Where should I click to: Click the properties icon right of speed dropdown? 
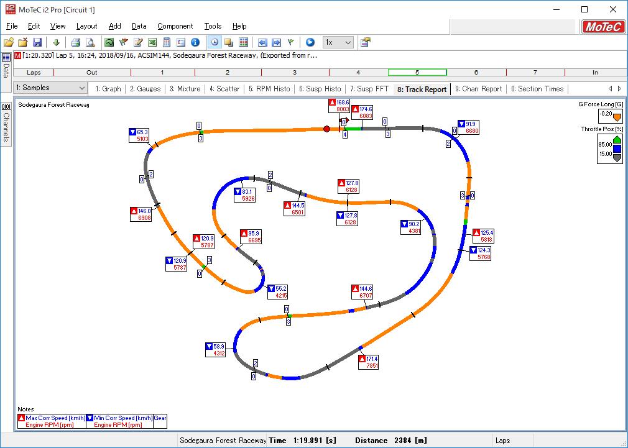click(x=365, y=42)
